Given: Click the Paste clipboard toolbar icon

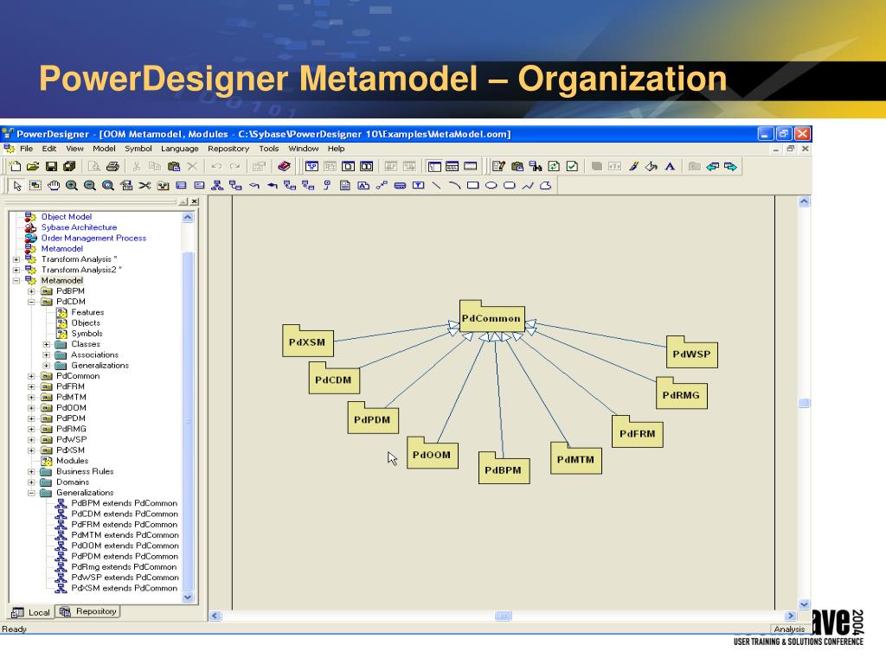Looking at the screenshot, I should [x=174, y=166].
